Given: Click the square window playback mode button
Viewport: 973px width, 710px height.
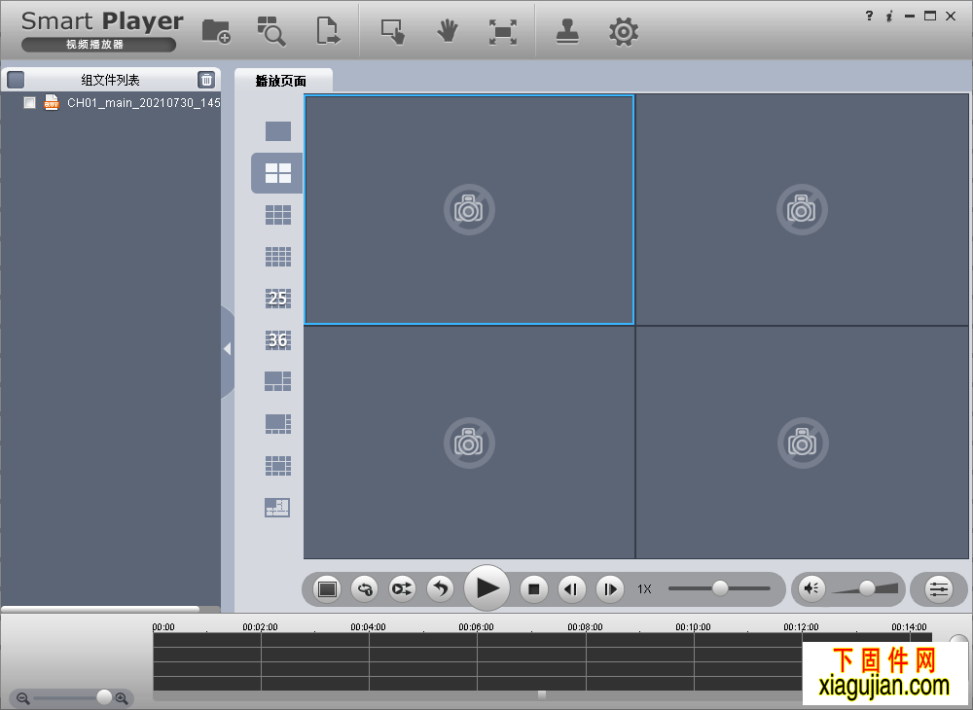Looking at the screenshot, I should [327, 588].
